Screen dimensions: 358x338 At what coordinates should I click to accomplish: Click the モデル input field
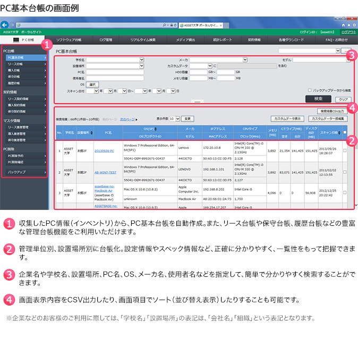point(321,60)
